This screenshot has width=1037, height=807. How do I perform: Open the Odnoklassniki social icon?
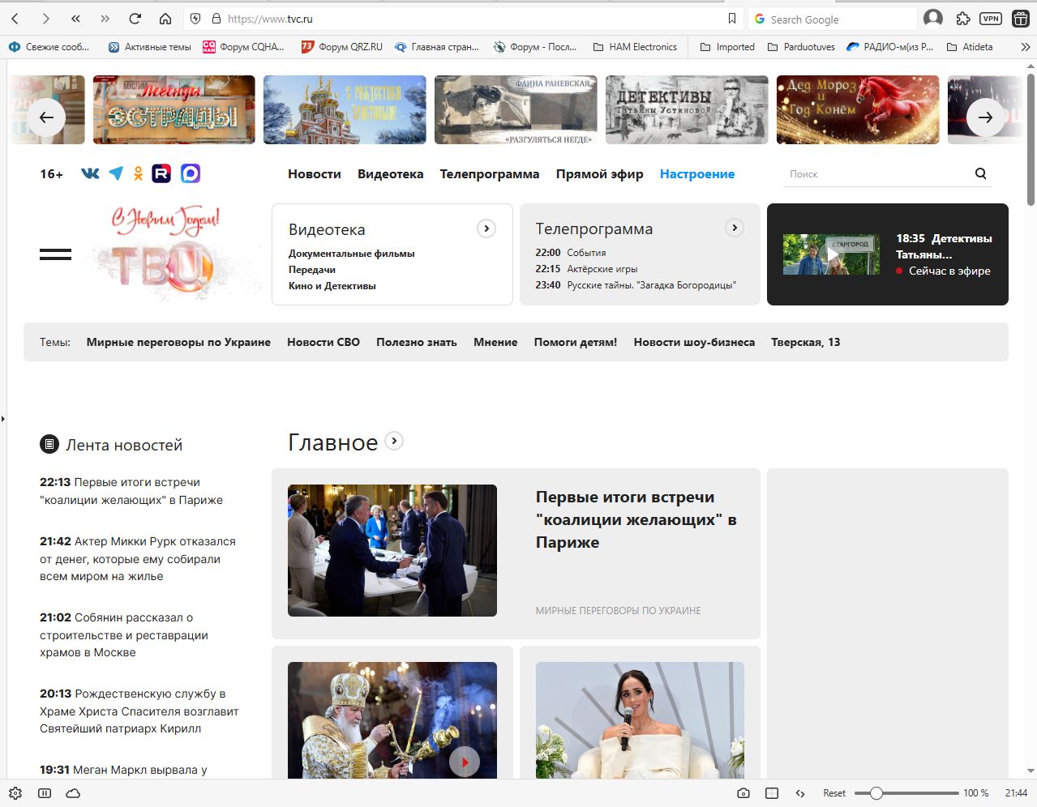click(x=139, y=173)
